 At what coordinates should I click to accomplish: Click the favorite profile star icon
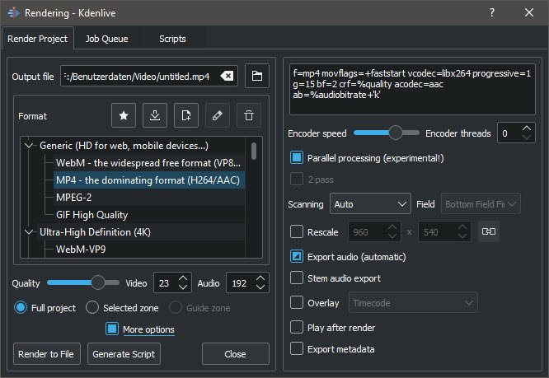tap(124, 116)
